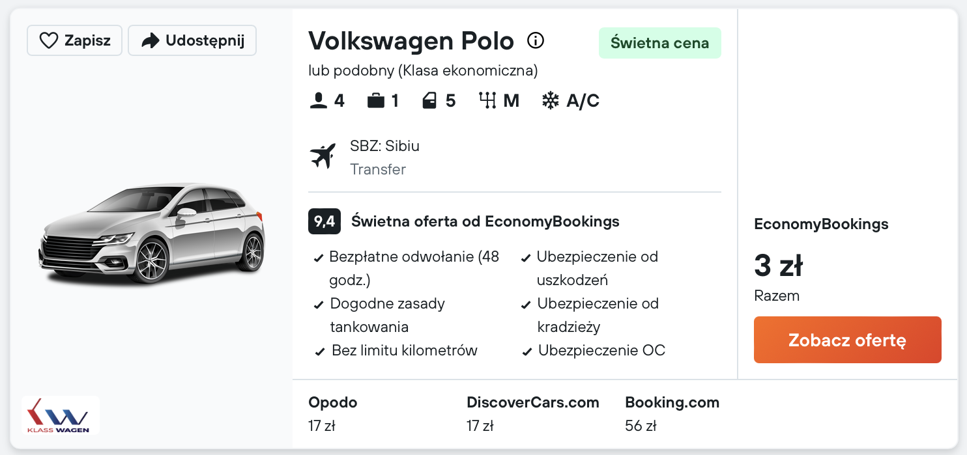Click the heart icon to save offer
Image resolution: width=967 pixels, height=455 pixels.
pyautogui.click(x=49, y=41)
